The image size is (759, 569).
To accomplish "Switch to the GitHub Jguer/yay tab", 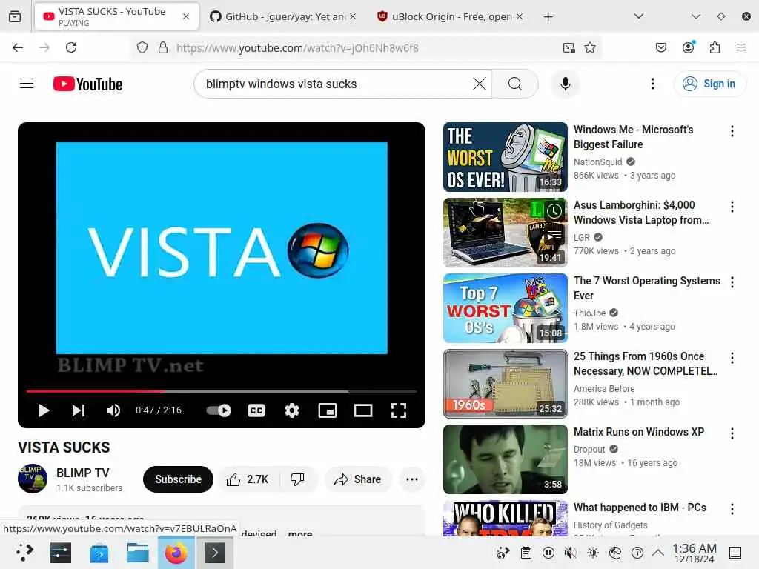I will click(x=282, y=16).
